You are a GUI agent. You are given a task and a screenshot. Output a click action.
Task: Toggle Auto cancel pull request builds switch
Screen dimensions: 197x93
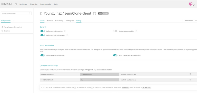[x=115, y=55]
